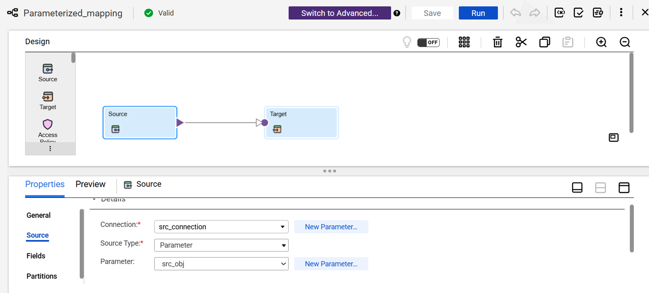Expand palette with more options dots
This screenshot has width=649, height=293.
pos(50,149)
